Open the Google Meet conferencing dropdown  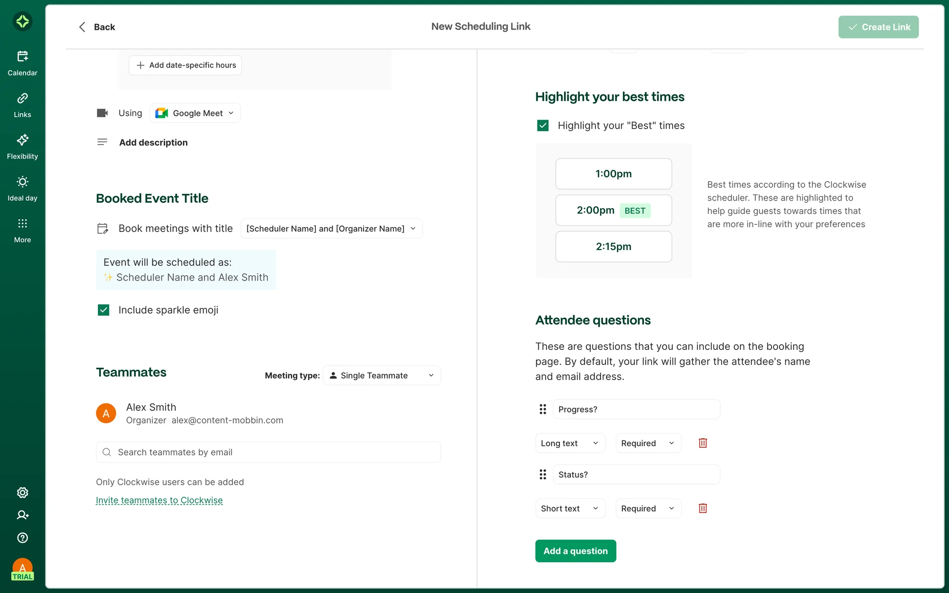(195, 113)
